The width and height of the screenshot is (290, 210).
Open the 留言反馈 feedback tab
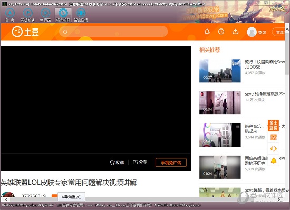pos(81,15)
